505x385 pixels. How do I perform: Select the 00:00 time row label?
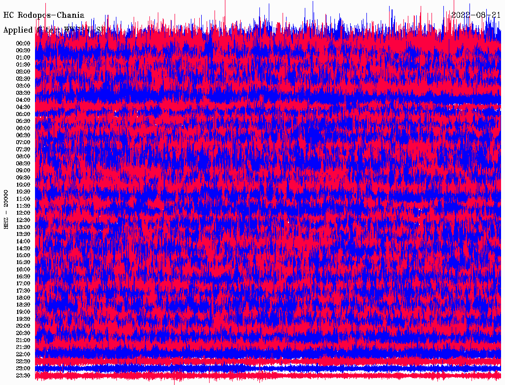pos(23,43)
